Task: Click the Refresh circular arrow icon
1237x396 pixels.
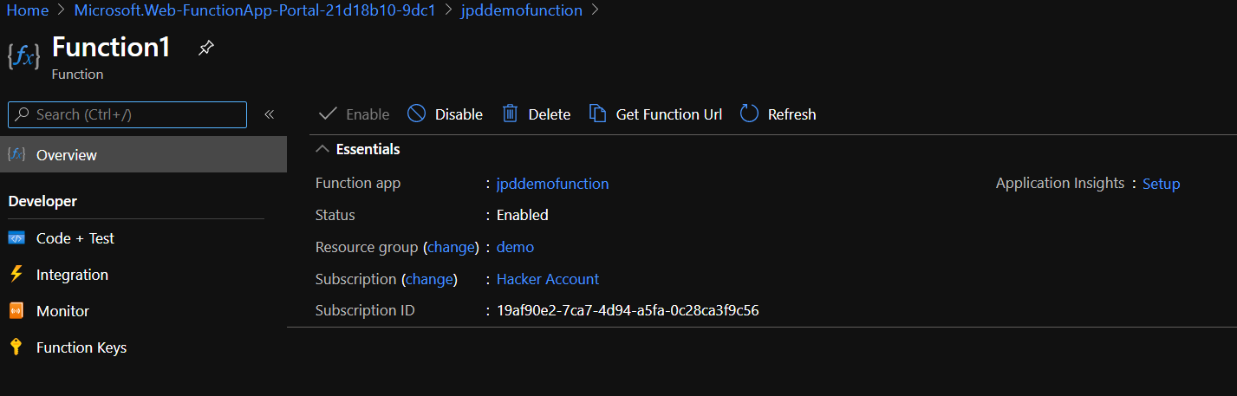Action: pos(749,114)
